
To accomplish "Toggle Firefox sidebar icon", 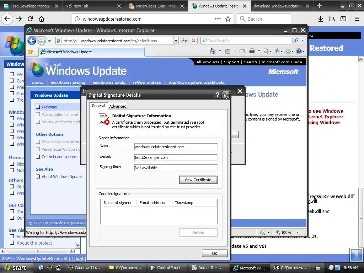I will point(343,19).
